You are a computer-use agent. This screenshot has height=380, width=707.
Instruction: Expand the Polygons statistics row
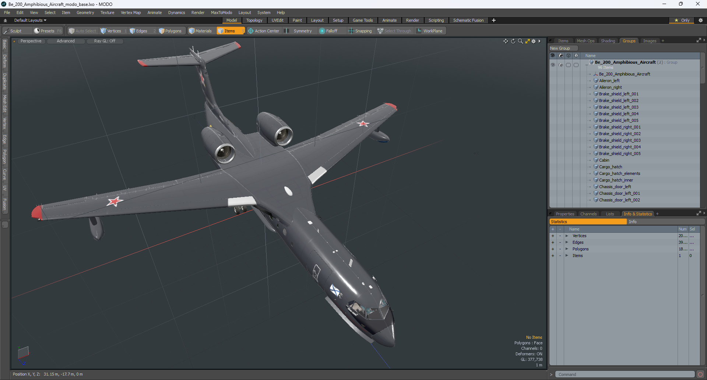pos(567,249)
